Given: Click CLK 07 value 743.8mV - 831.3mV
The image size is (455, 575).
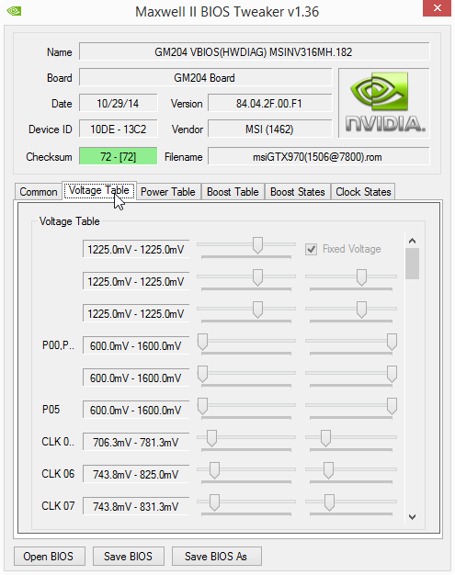Looking at the screenshot, I should (x=136, y=506).
